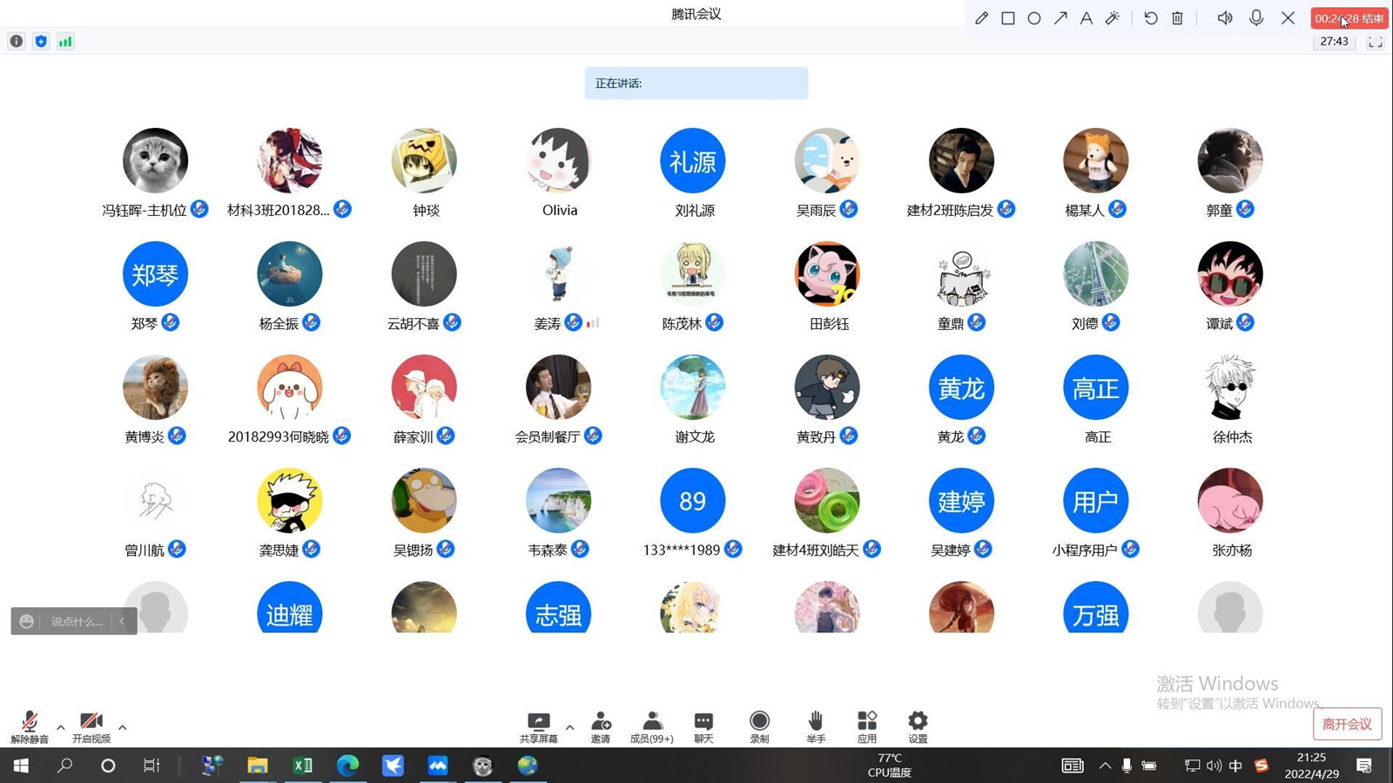Choose the arrow annotation tool
1393x783 pixels.
[x=1060, y=18]
